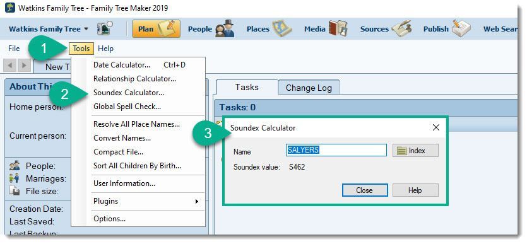This screenshot has height=244, width=527.
Task: Click the back navigation arrow
Action: tap(10, 65)
